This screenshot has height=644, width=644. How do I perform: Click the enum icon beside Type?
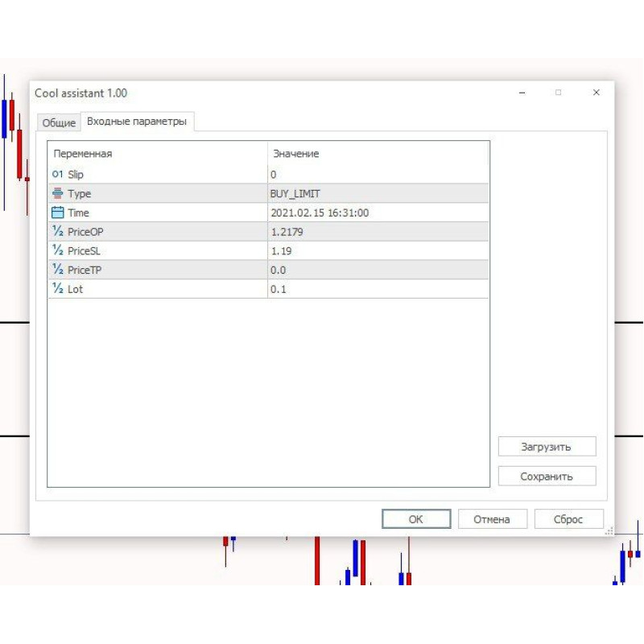pos(57,193)
